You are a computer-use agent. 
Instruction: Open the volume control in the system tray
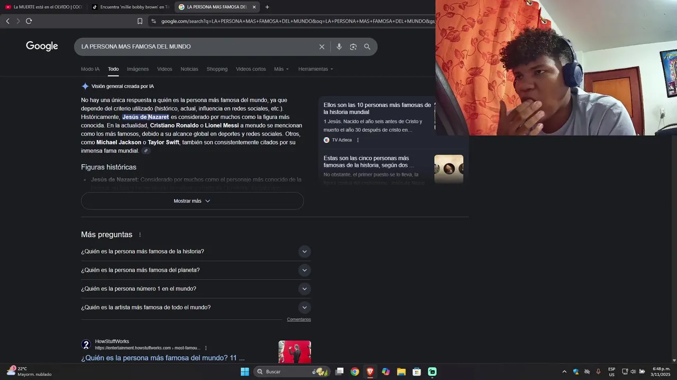pos(633,372)
